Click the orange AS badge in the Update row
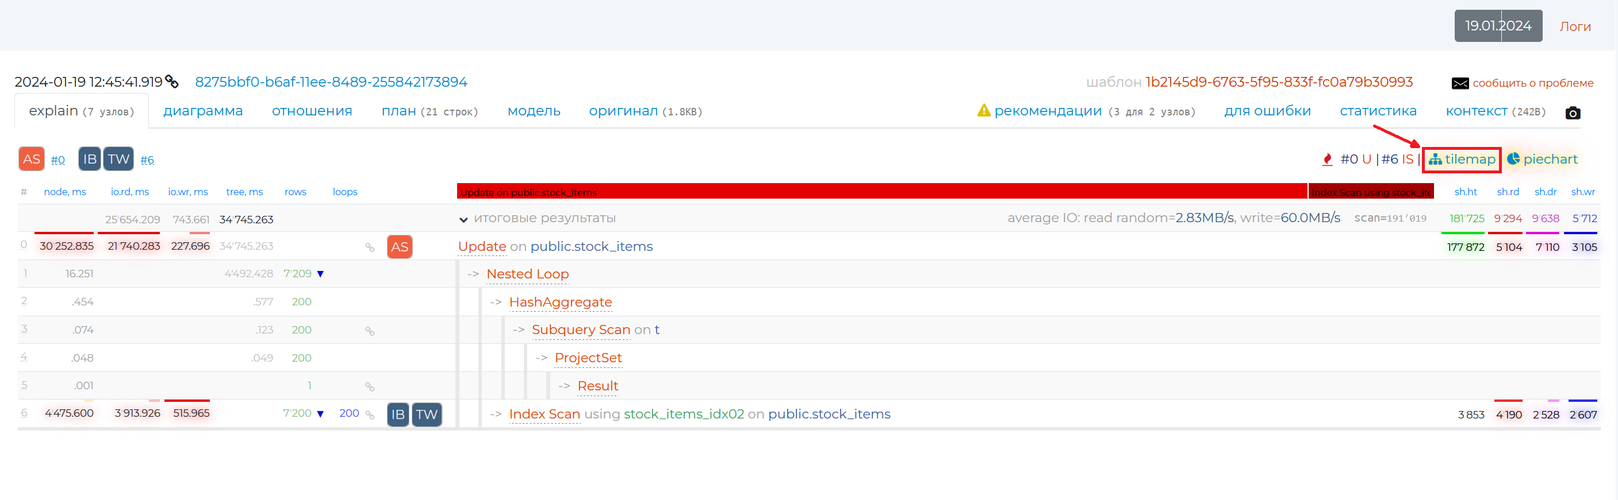The image size is (1618, 500). (x=400, y=247)
